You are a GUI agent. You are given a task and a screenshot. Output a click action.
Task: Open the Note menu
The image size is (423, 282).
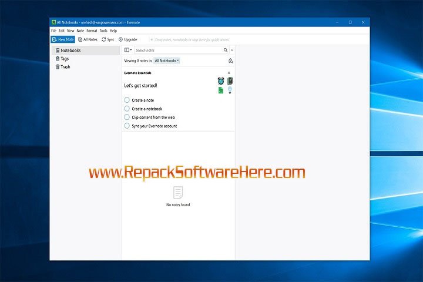point(80,31)
